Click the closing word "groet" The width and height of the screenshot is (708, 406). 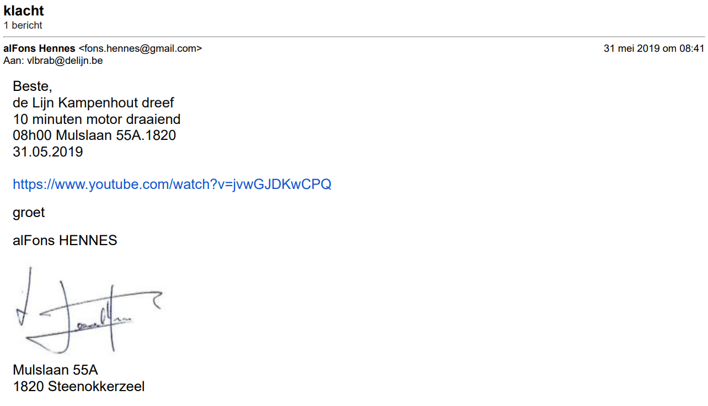tap(29, 212)
